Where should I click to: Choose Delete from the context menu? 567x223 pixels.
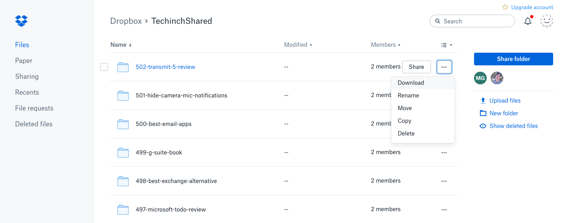point(423,133)
